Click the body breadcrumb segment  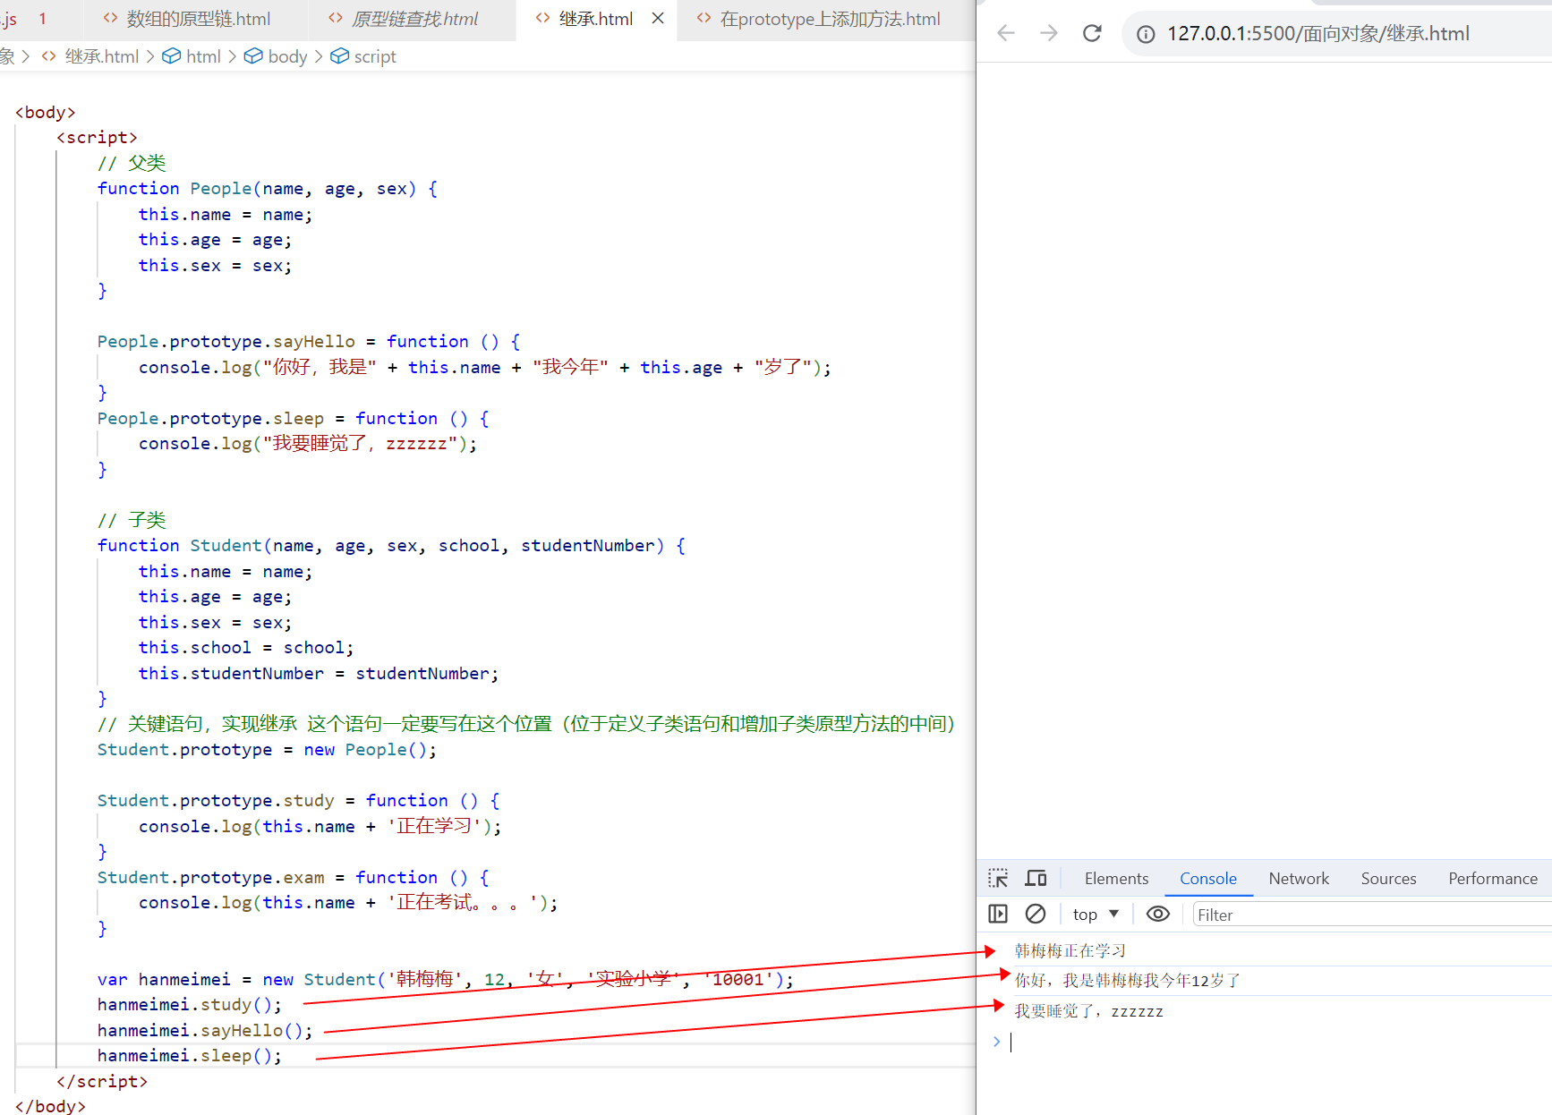pyautogui.click(x=276, y=56)
